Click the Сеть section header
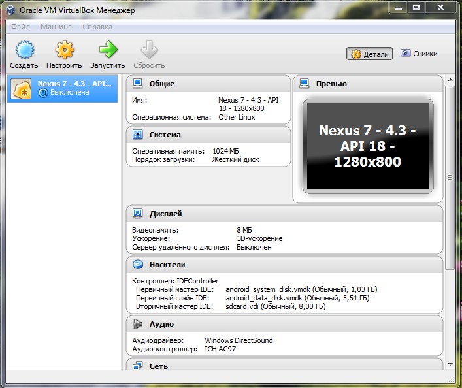Image resolution: width=462 pixels, height=388 pixels. 284,364
